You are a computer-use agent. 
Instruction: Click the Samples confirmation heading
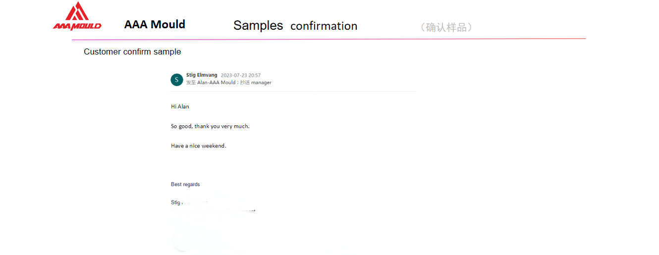click(x=295, y=26)
